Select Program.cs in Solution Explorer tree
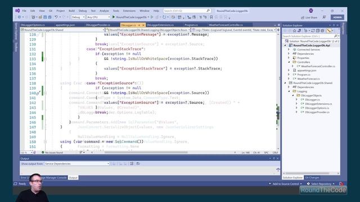The height and width of the screenshot is (202, 360). click(x=304, y=75)
